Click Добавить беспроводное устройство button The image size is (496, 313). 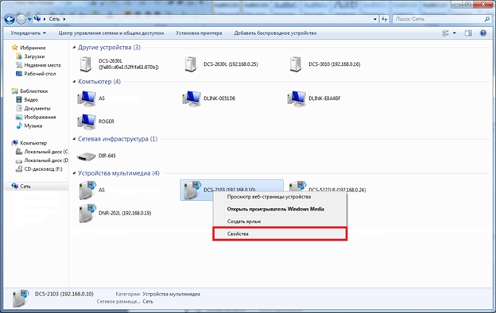[275, 33]
